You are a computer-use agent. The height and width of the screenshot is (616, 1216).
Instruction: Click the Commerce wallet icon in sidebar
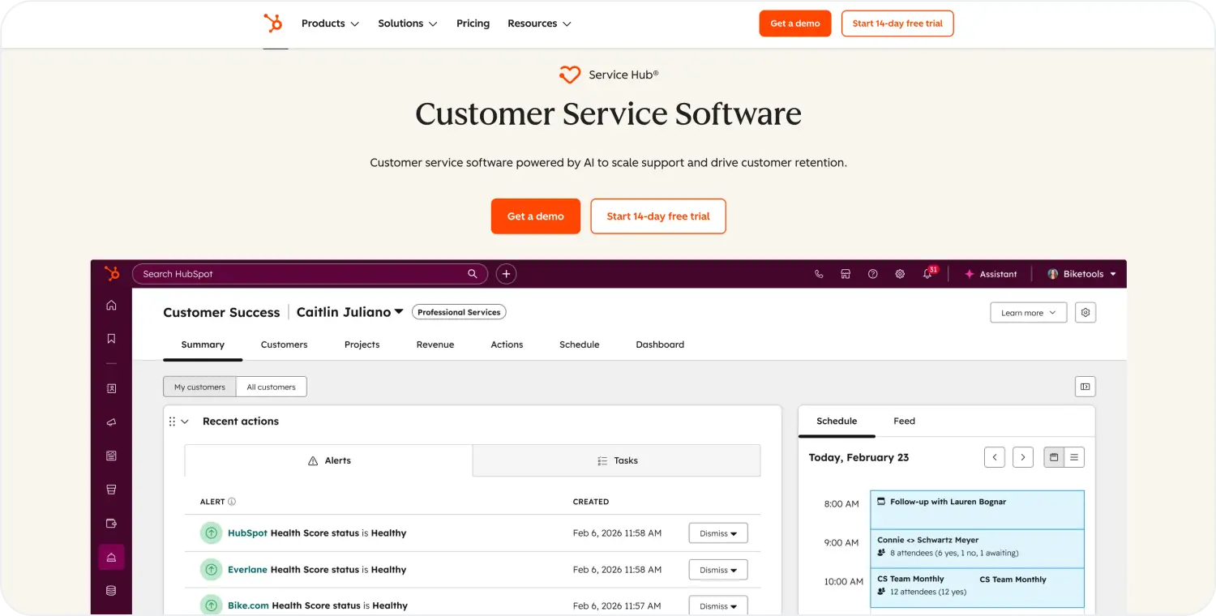(112, 524)
